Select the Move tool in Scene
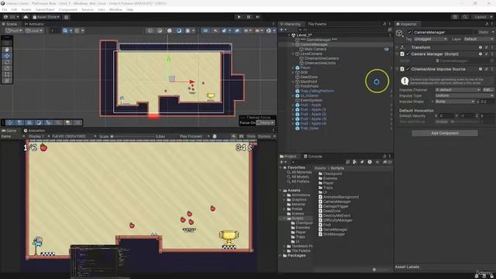 coord(7,56)
